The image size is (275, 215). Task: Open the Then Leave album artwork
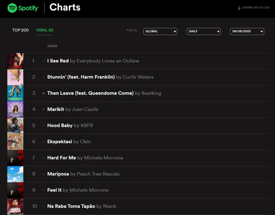15,93
